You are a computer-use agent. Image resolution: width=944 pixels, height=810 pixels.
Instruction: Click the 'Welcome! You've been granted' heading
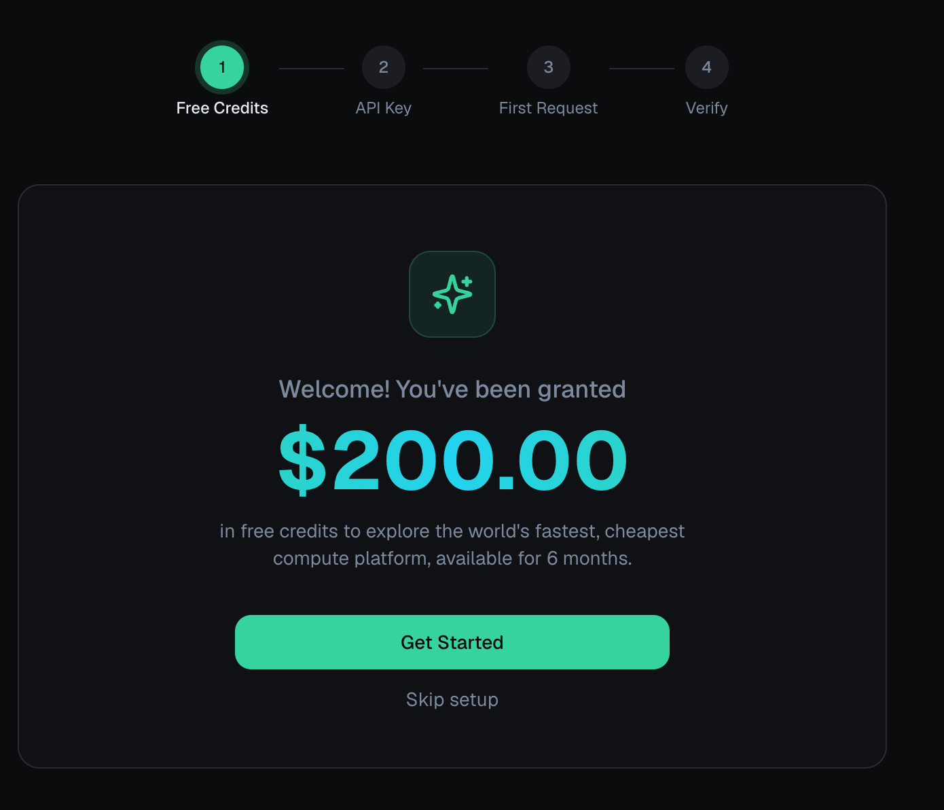click(x=452, y=389)
